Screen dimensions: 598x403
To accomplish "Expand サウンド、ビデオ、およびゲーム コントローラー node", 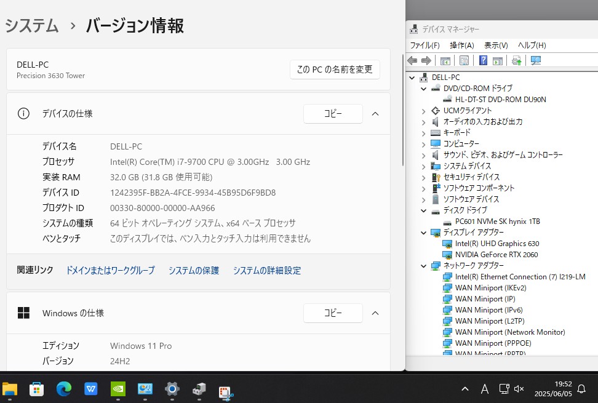I will pos(424,156).
